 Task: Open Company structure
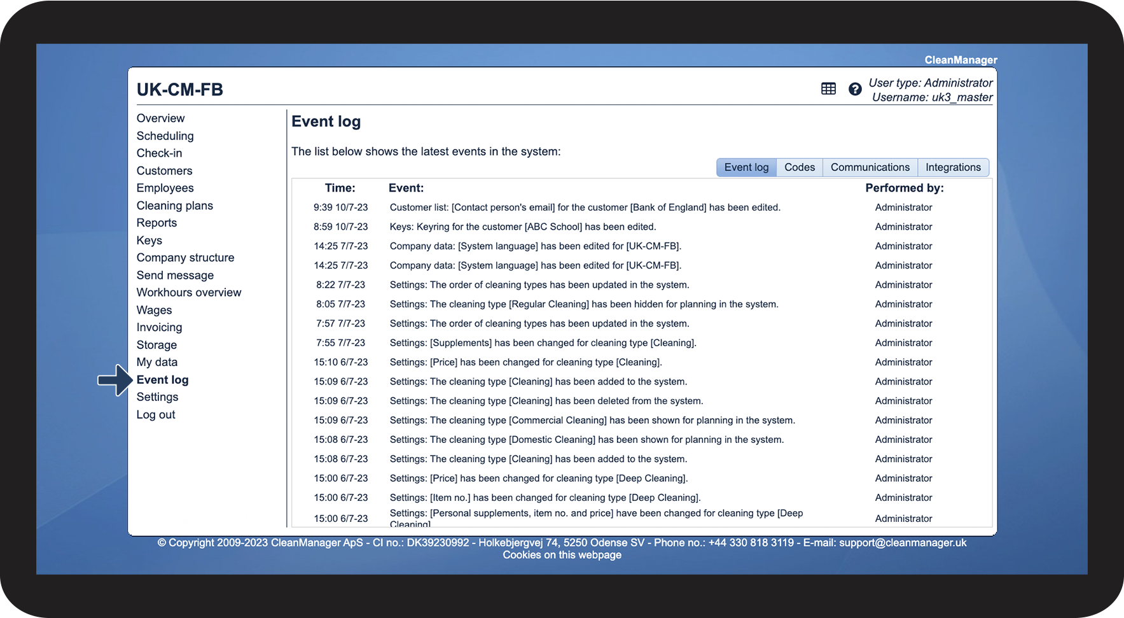pyautogui.click(x=185, y=258)
